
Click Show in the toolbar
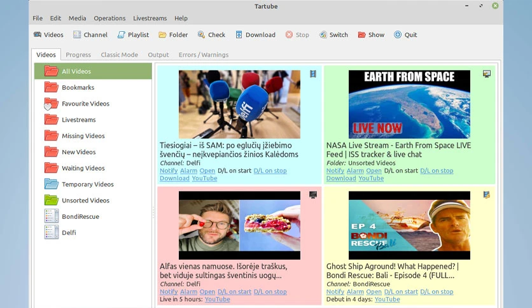click(371, 34)
